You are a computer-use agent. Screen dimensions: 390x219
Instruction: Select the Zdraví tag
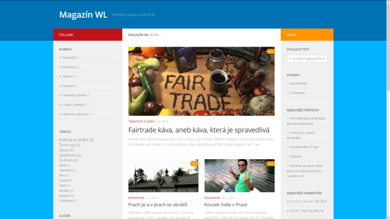pyautogui.click(x=67, y=150)
